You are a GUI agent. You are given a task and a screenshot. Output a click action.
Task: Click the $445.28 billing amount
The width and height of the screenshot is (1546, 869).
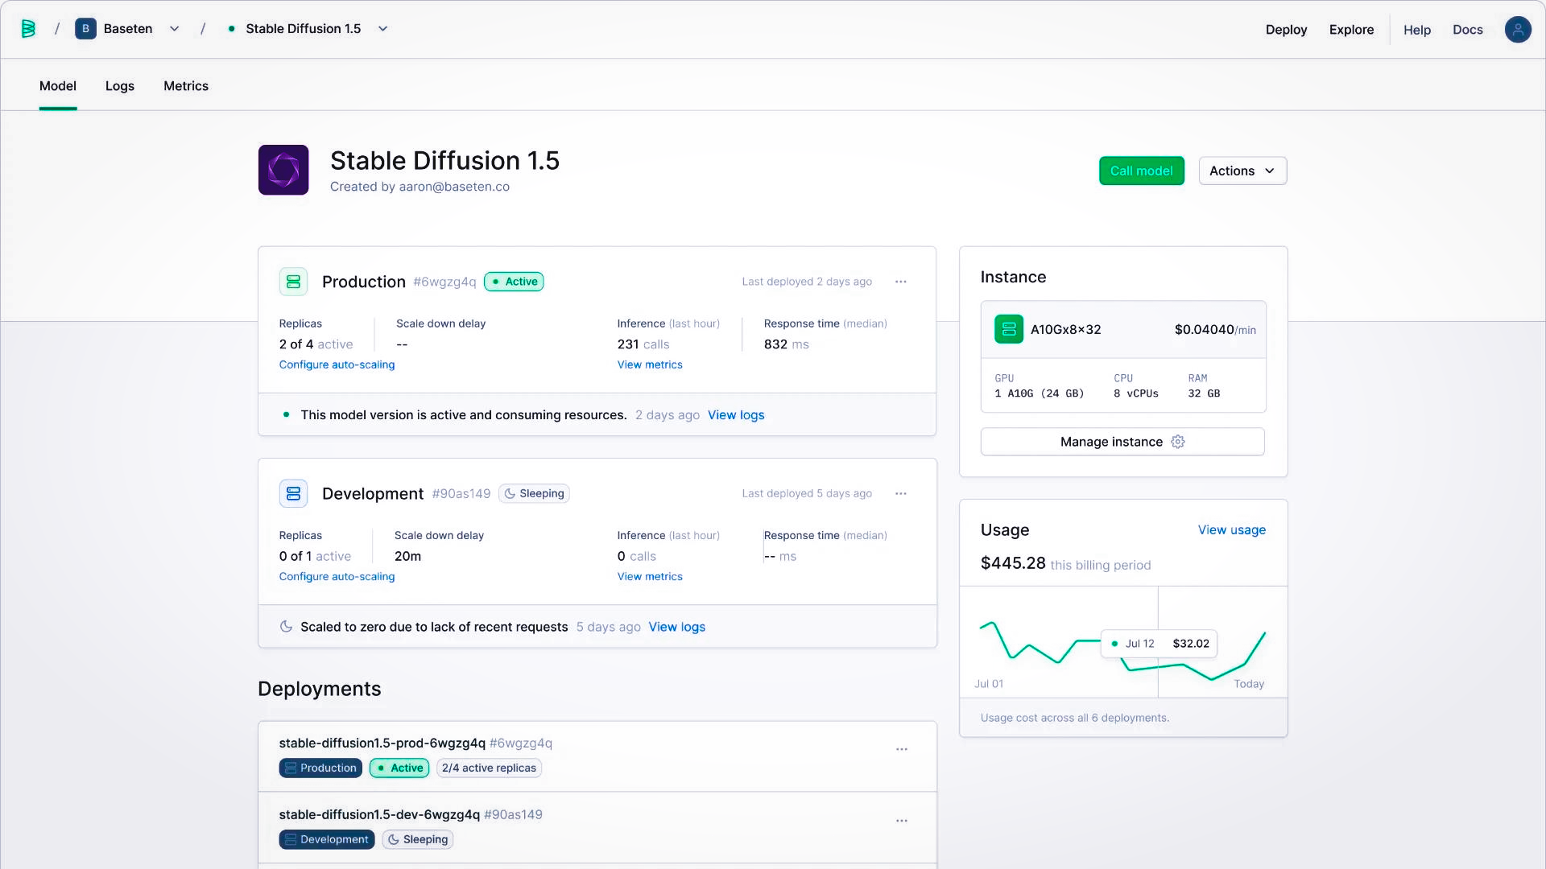click(1013, 563)
